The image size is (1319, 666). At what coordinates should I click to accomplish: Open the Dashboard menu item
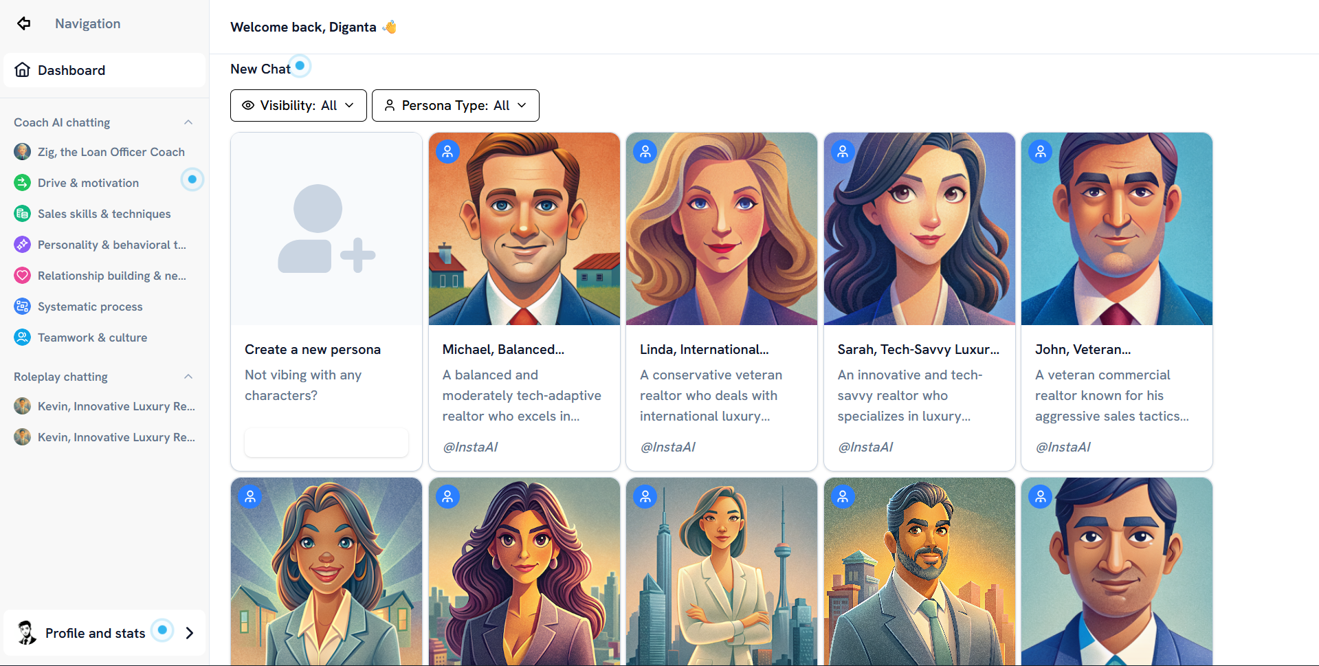coord(104,70)
